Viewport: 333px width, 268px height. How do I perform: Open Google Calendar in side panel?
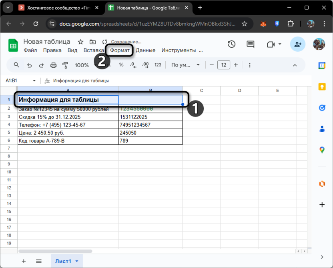(x=322, y=66)
